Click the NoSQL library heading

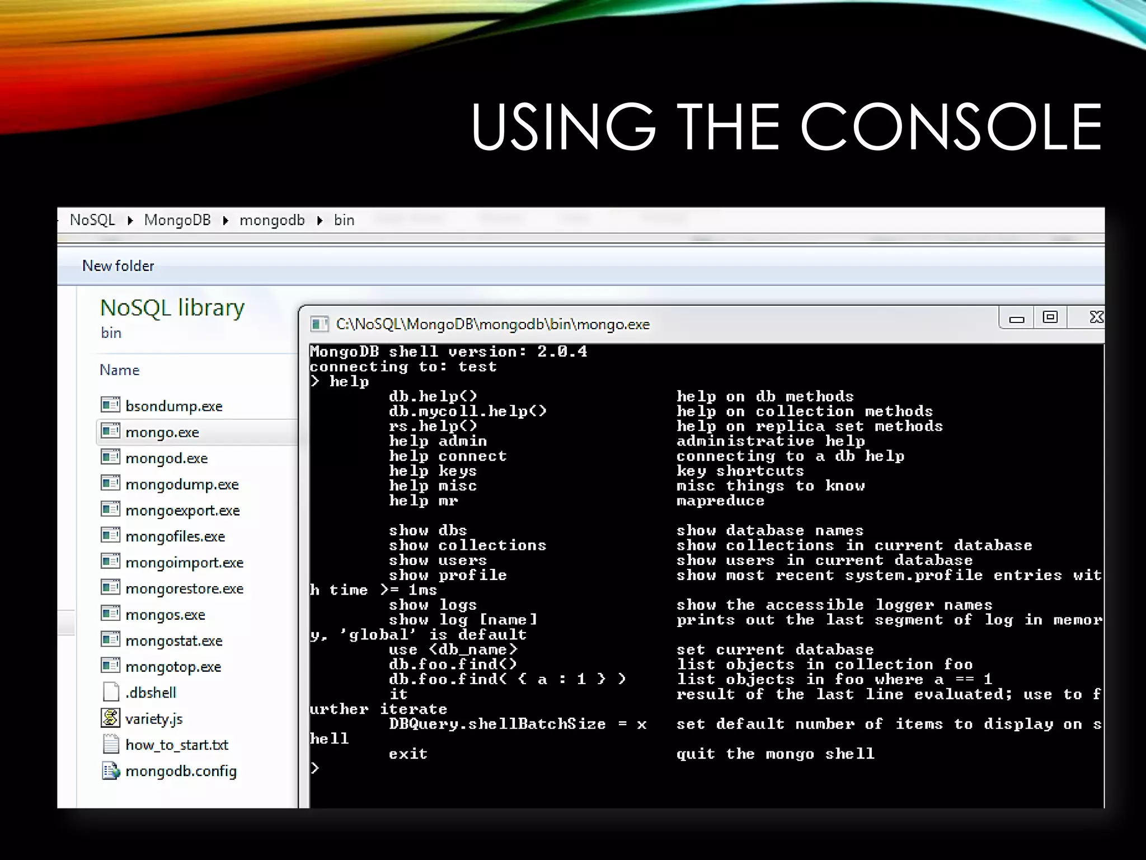[x=172, y=308]
